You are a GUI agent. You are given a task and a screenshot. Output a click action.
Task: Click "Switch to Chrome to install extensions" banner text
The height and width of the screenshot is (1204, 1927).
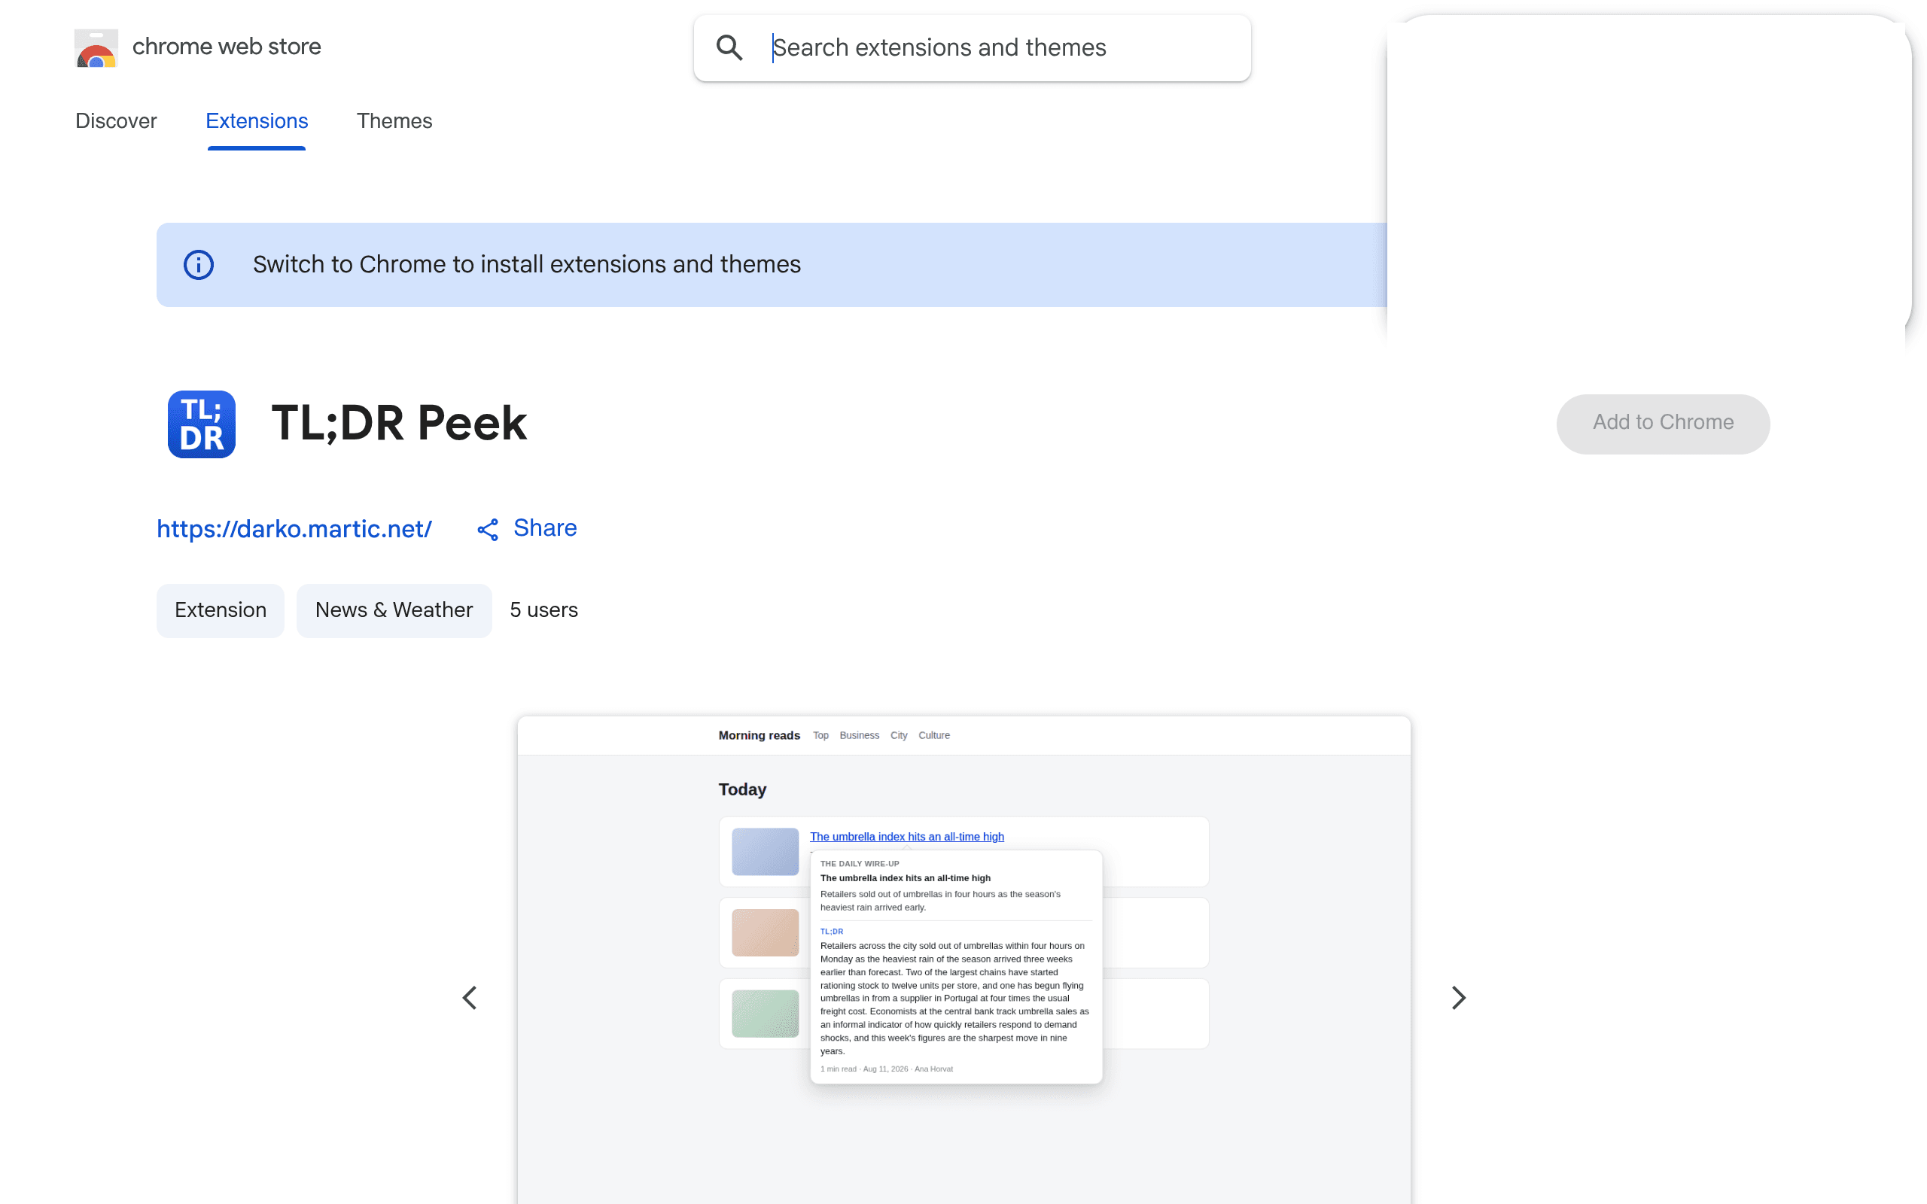[x=527, y=264]
